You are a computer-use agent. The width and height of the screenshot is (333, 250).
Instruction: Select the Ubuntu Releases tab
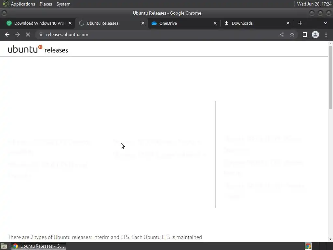[x=112, y=23]
